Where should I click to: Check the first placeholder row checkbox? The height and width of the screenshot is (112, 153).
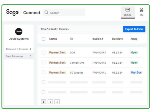(x=43, y=82)
